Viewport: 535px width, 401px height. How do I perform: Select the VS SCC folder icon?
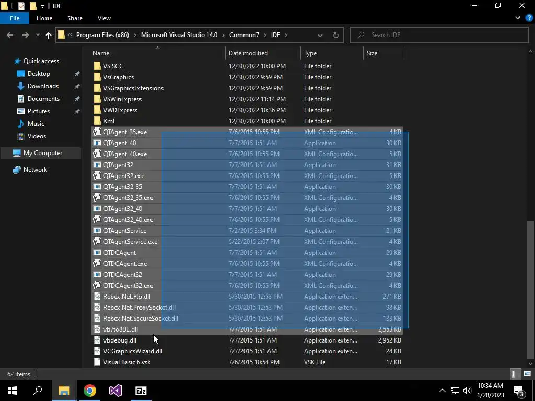pos(97,66)
